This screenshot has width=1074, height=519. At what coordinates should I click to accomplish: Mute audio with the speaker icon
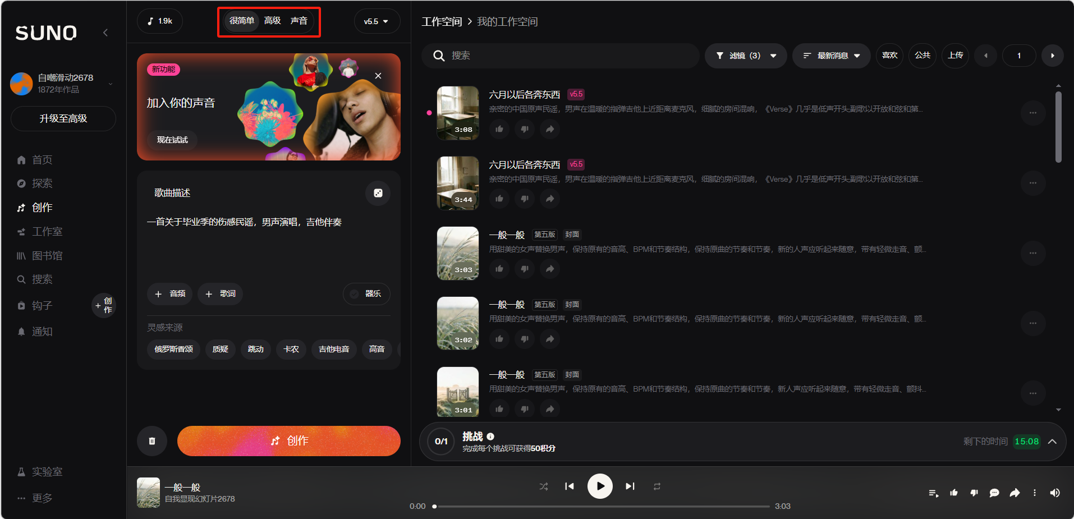1054,493
